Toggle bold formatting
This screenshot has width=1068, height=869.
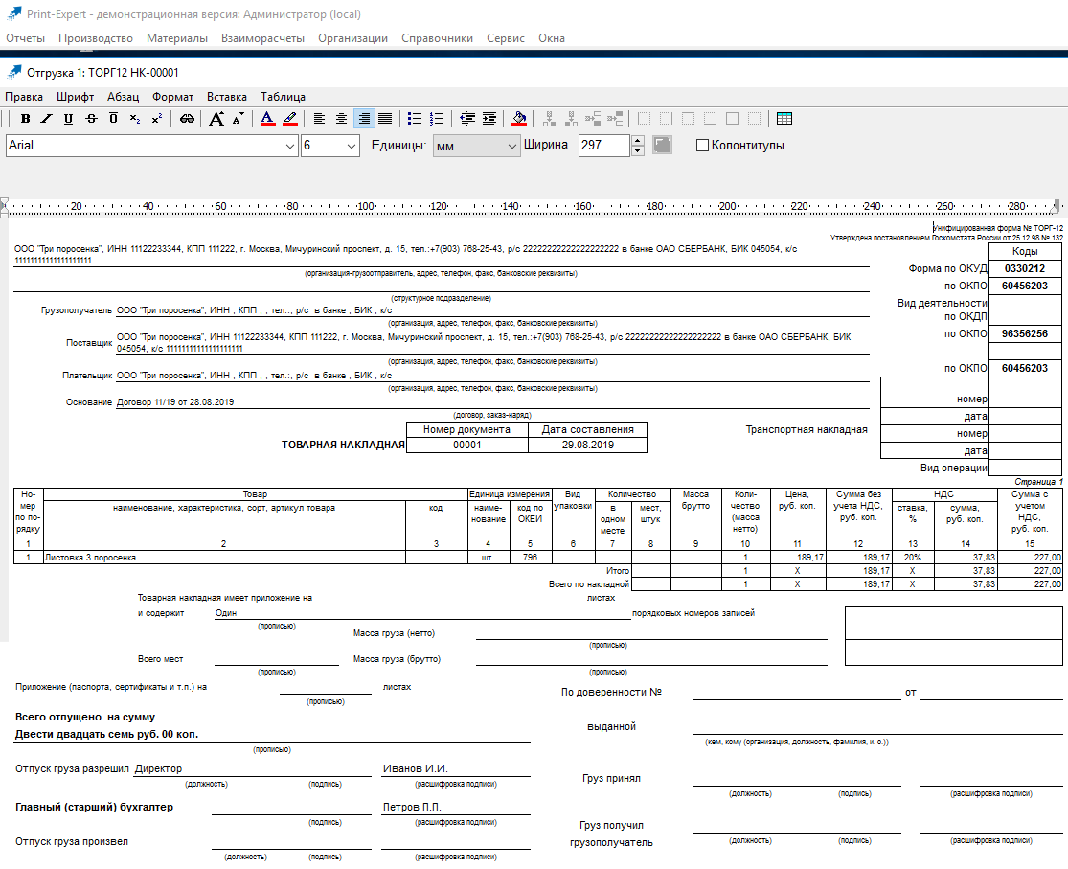25,119
